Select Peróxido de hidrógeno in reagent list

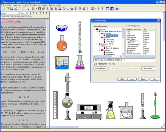tap(134, 54)
